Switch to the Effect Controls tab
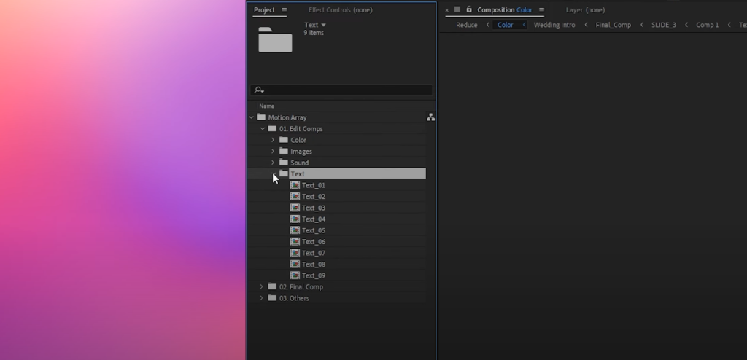Viewport: 747px width, 360px height. (x=341, y=10)
